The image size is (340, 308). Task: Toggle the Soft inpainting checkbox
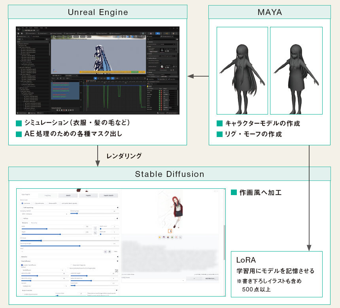click(x=22, y=207)
